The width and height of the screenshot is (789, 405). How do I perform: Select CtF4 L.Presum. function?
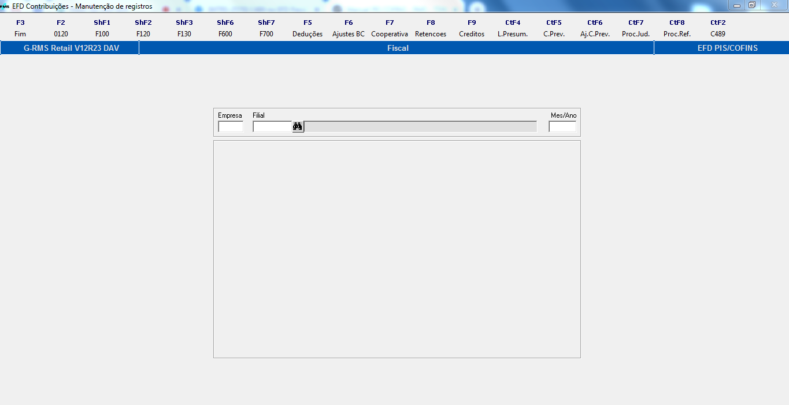point(513,28)
